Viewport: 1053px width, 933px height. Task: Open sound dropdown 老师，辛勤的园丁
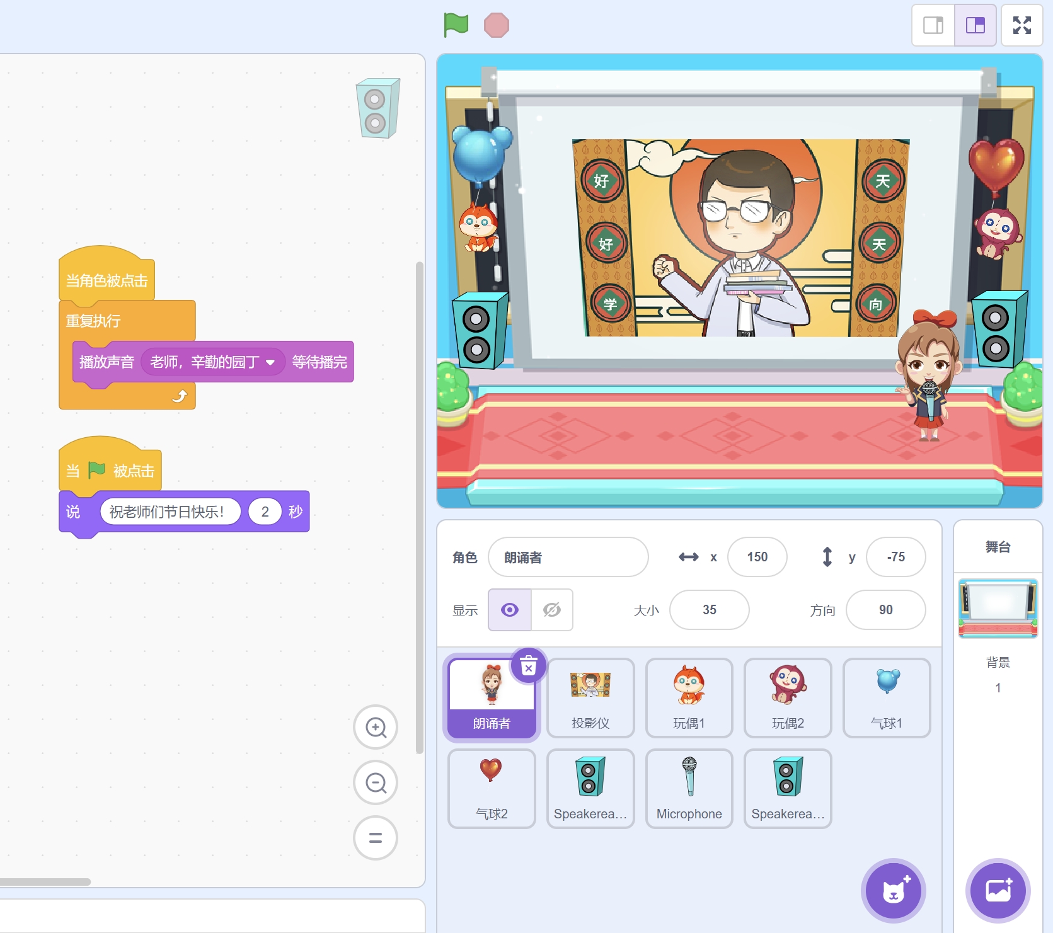270,362
